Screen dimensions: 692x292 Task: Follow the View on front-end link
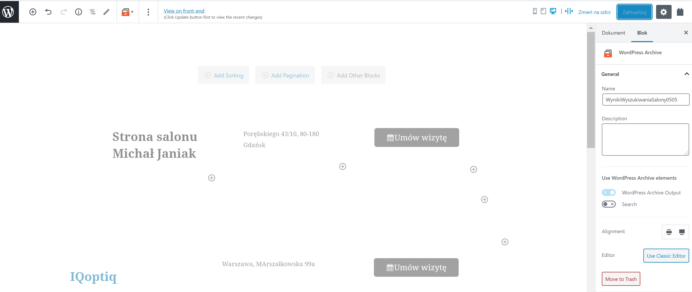(x=184, y=11)
